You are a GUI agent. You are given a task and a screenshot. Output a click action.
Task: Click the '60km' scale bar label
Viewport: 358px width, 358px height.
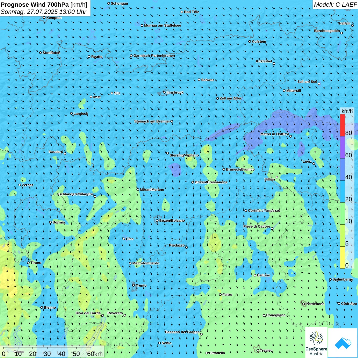(95, 354)
